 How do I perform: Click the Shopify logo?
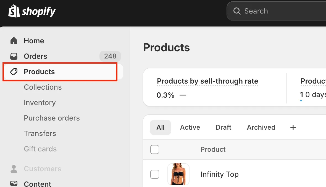[x=32, y=11]
